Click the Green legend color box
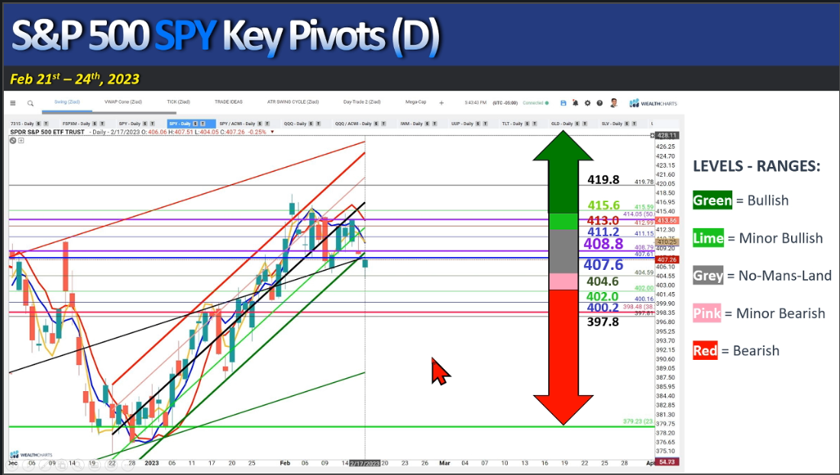 (712, 200)
